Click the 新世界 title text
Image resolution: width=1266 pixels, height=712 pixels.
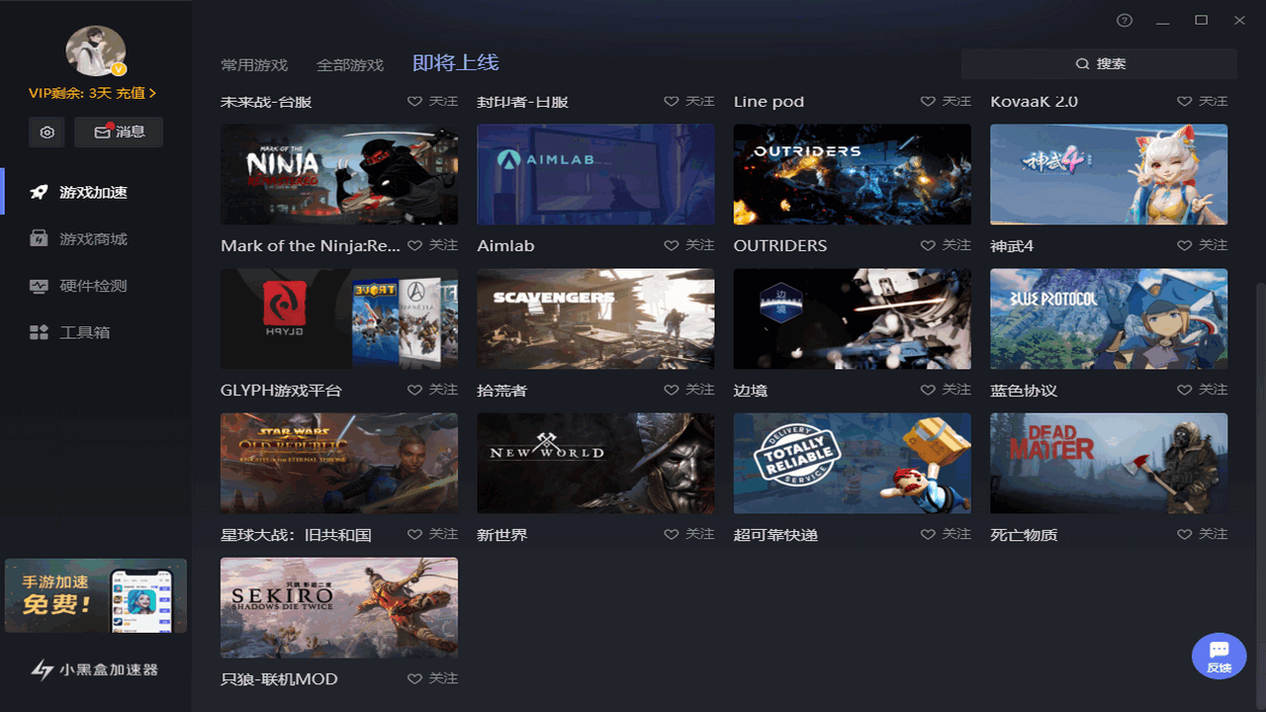click(502, 535)
